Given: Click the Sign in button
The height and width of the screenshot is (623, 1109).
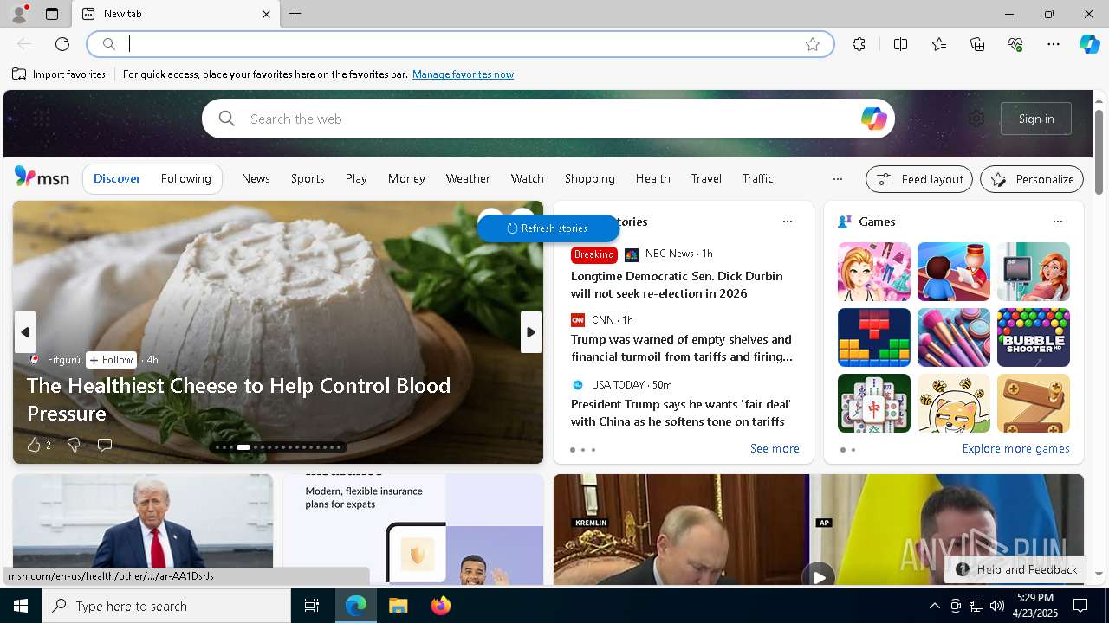Looking at the screenshot, I should (x=1036, y=119).
